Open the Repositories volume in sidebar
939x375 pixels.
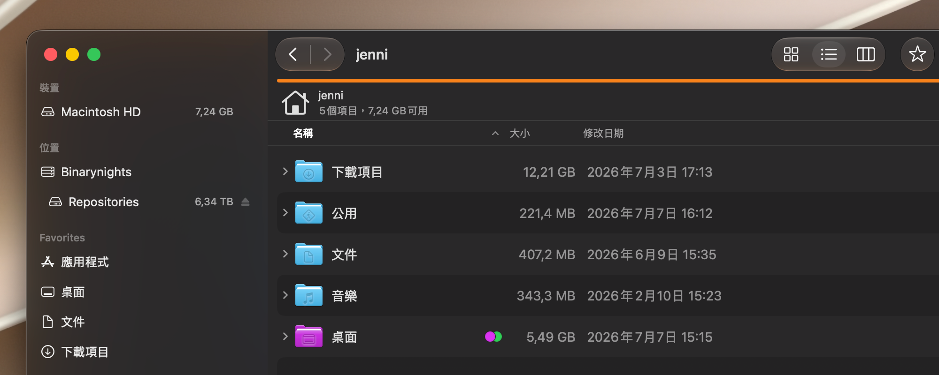tap(103, 202)
